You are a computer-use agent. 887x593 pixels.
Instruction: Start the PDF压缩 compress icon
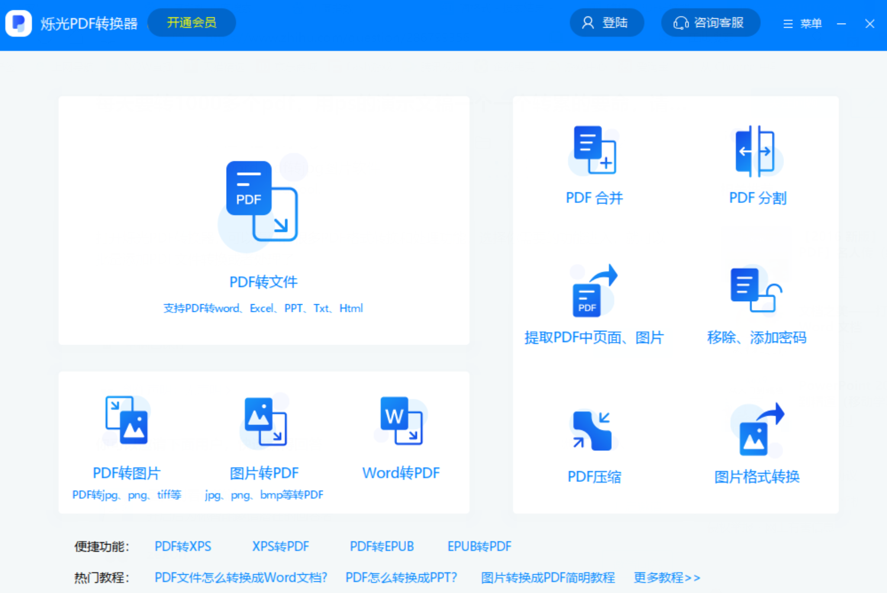tap(594, 430)
